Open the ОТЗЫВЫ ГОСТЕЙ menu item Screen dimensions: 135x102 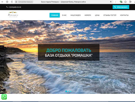pos(110,15)
